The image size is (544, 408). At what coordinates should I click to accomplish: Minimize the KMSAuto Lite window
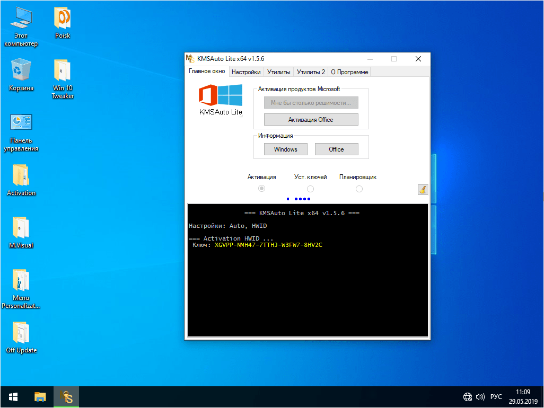click(x=370, y=59)
